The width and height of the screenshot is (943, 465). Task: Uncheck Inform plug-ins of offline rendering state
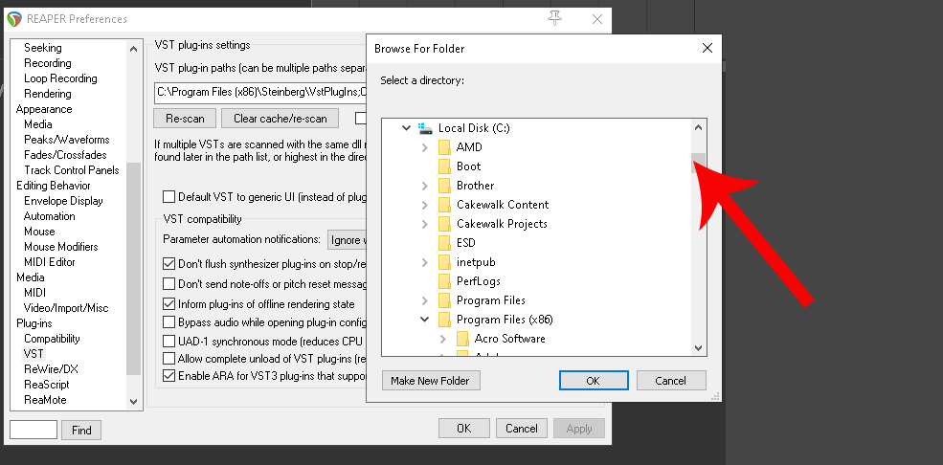pos(169,304)
